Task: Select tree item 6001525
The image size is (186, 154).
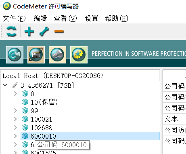Action: tap(43, 152)
